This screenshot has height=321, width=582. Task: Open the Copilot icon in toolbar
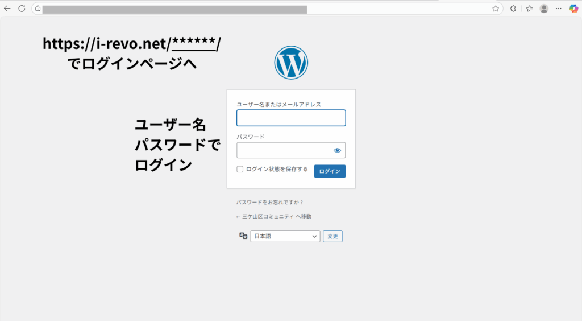pyautogui.click(x=574, y=9)
